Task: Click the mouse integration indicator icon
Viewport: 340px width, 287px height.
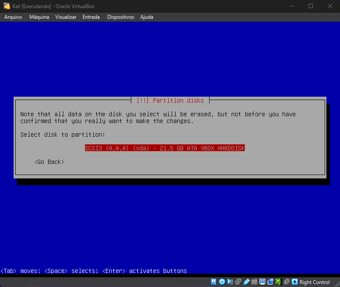Action: coord(286,282)
